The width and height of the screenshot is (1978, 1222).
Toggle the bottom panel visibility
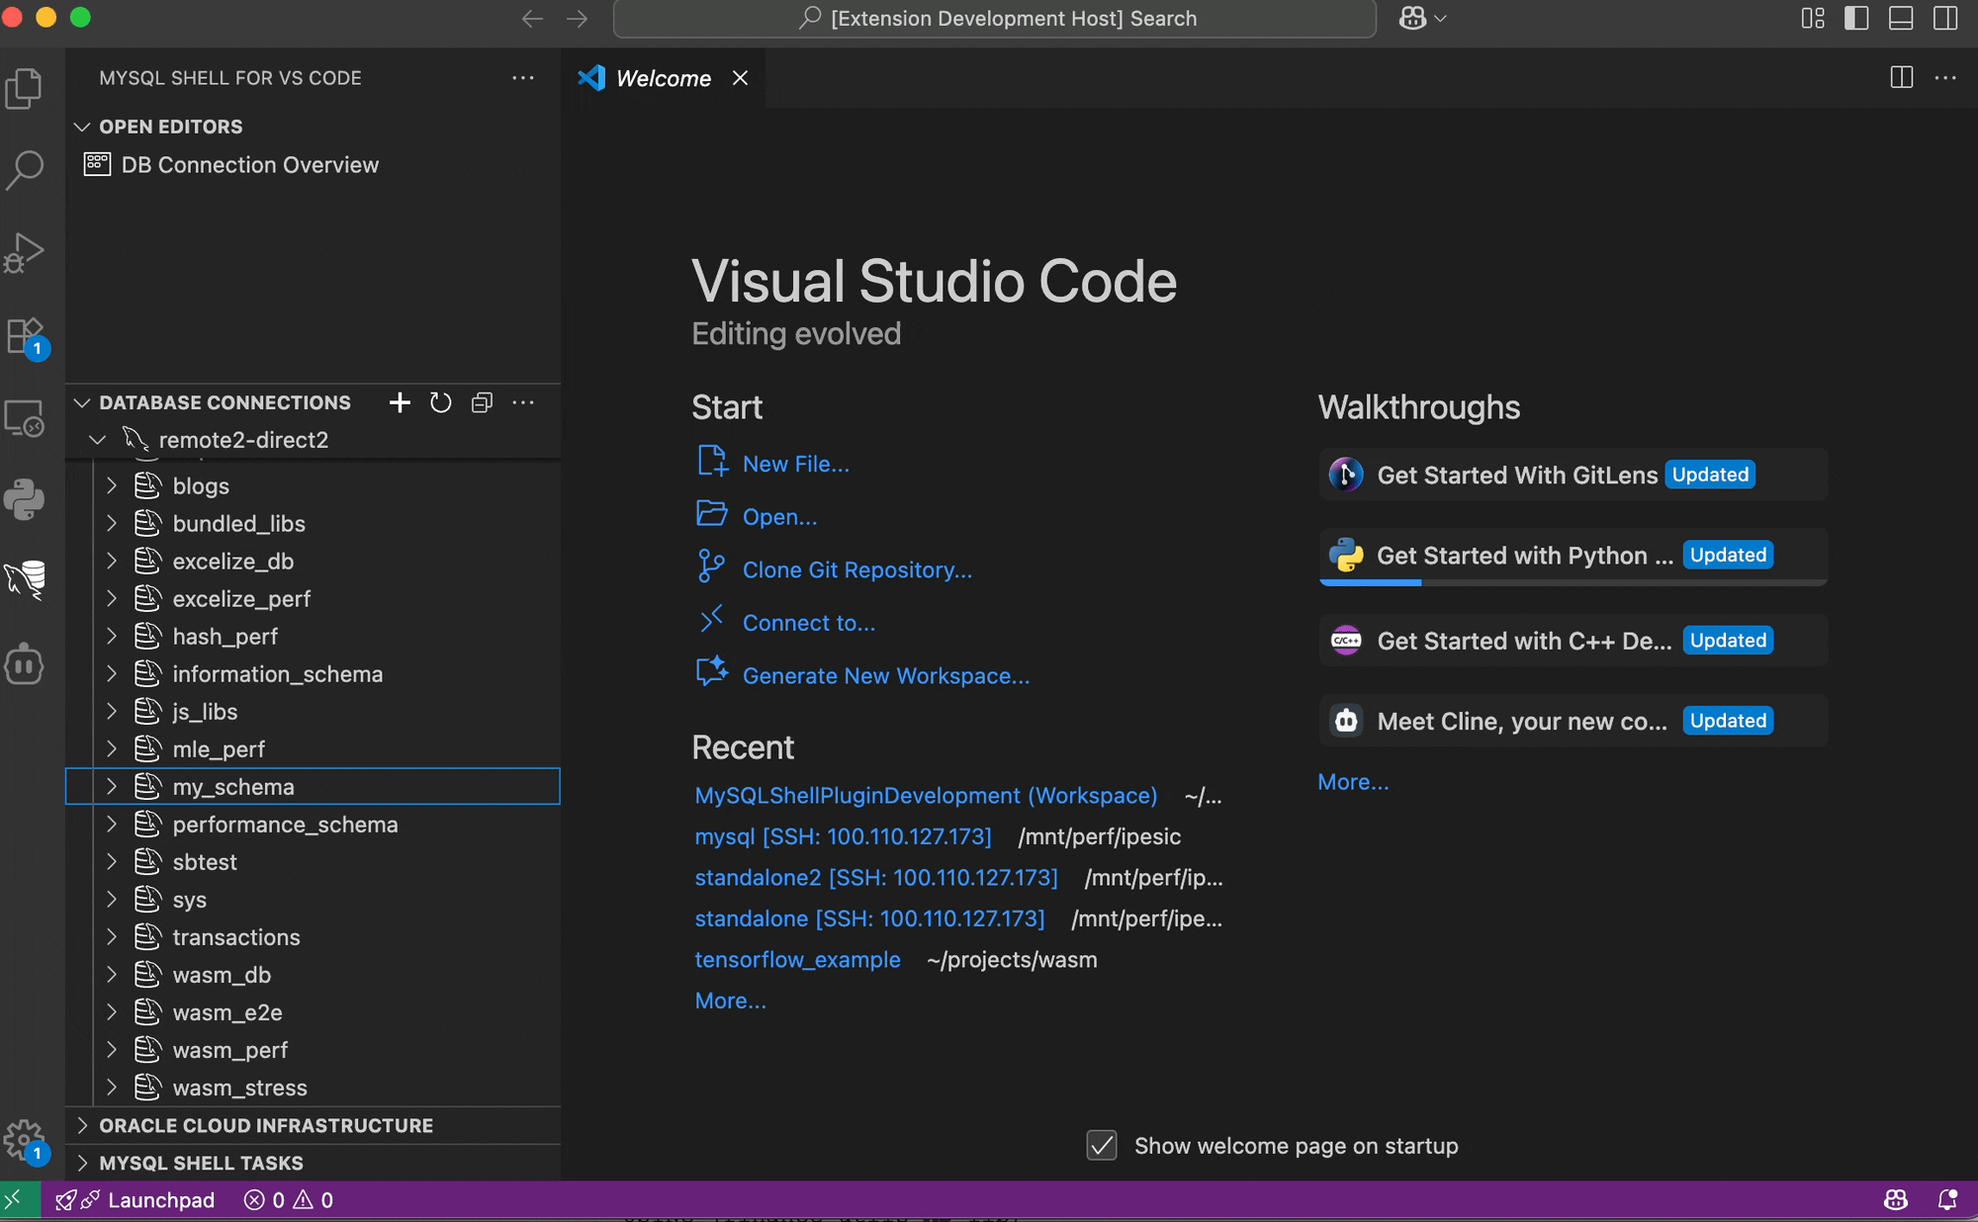tap(1900, 18)
